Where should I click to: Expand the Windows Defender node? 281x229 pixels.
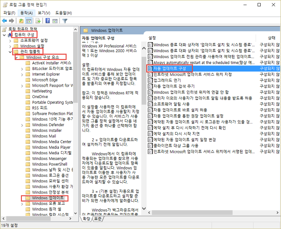pyautogui.click(x=22, y=125)
